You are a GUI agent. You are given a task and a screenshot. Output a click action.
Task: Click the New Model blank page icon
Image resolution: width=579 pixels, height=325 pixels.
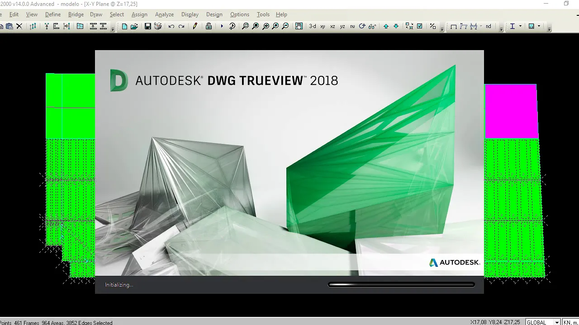point(124,26)
